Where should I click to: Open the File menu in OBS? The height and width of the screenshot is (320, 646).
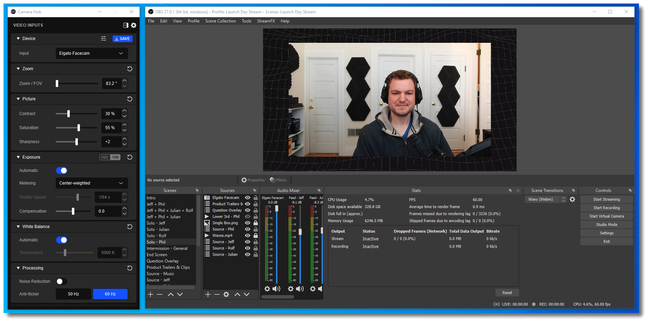[151, 21]
